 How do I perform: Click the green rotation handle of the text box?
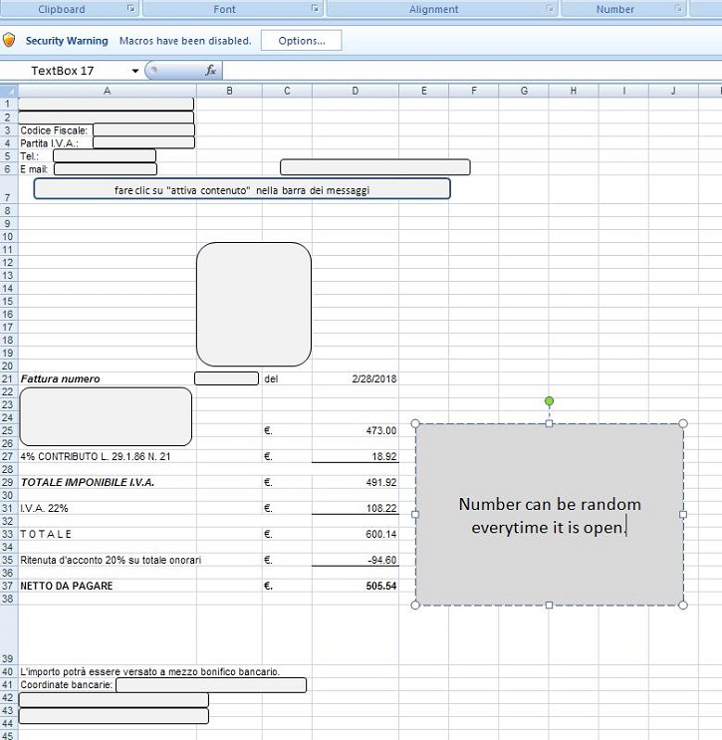click(549, 401)
